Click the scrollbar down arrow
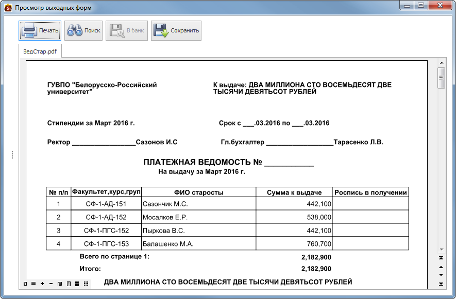 442,250
